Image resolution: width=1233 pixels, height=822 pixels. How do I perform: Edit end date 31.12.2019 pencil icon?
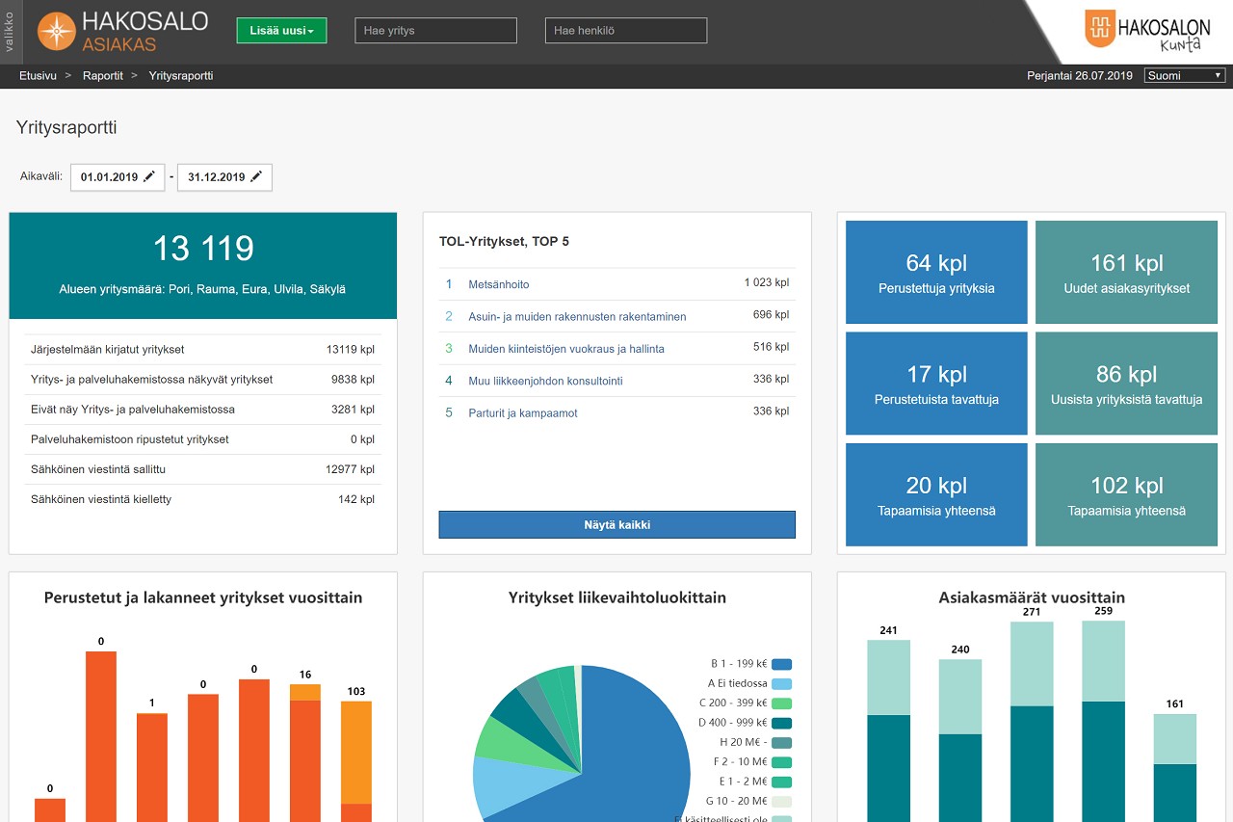(x=255, y=177)
